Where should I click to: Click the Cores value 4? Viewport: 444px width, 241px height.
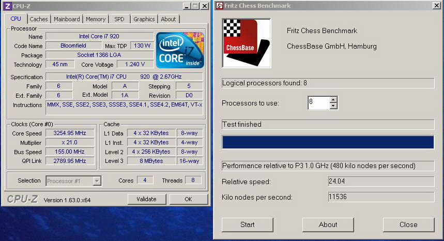coord(145,180)
